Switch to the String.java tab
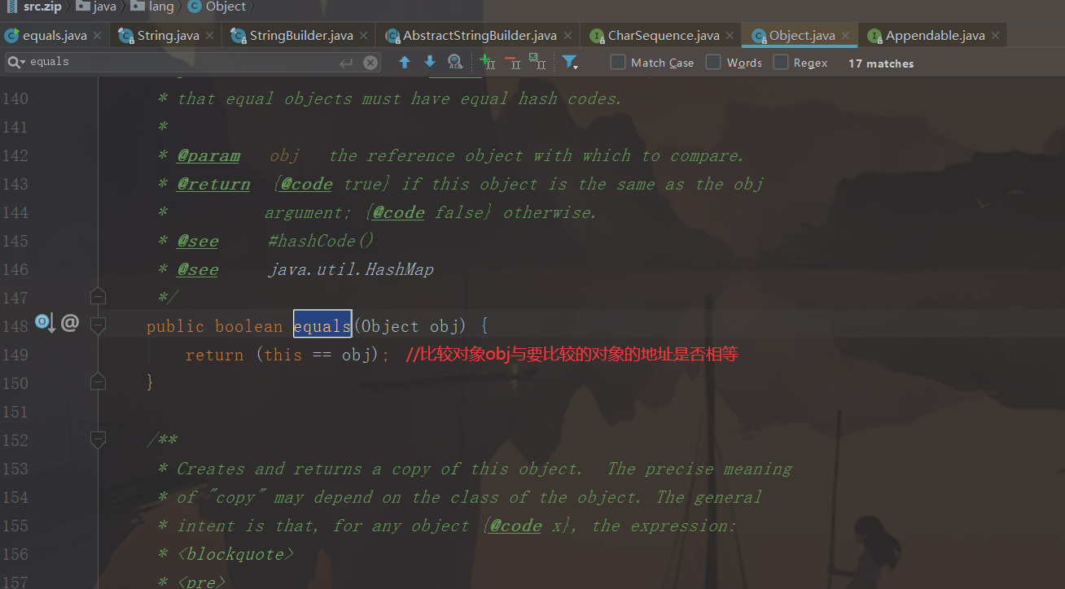The image size is (1065, 589). [168, 36]
